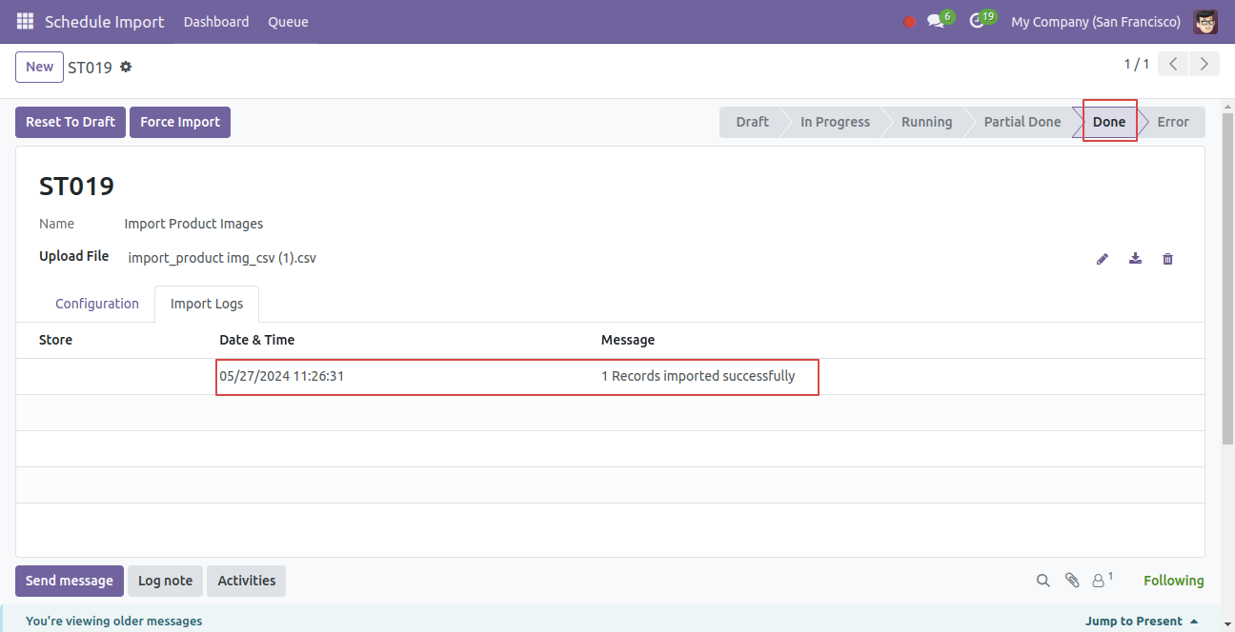Click Jump to Present link
The image size is (1235, 632).
click(1142, 621)
